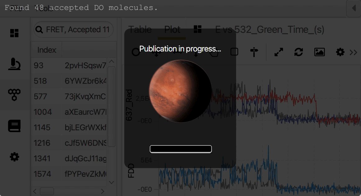Viewport: 361px width, 196px height.
Task: Sort by the Index column header
Action: pos(47,50)
